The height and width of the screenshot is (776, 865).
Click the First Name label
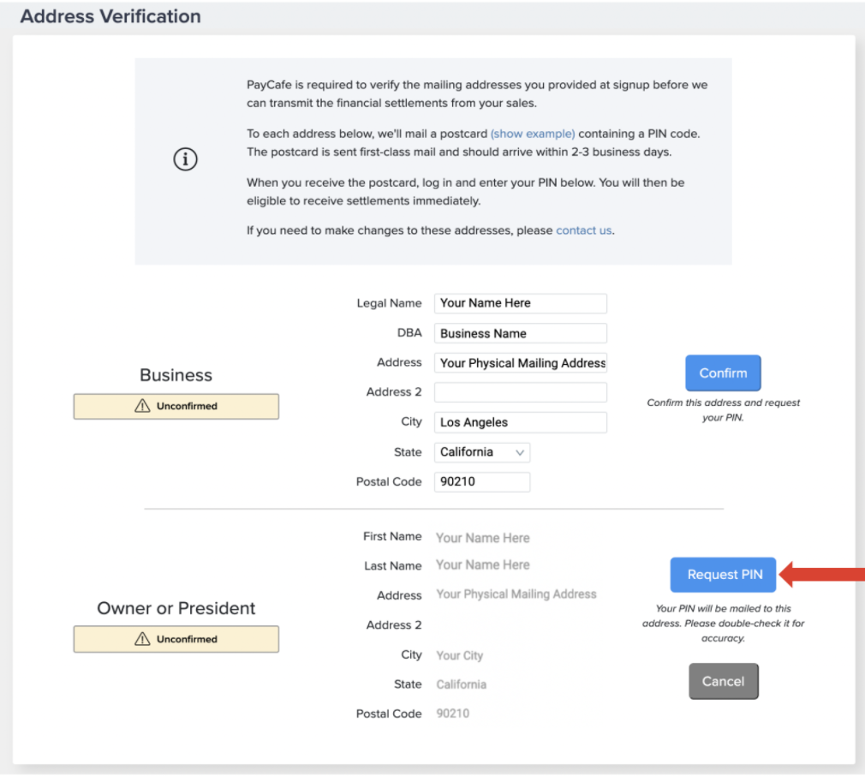392,537
